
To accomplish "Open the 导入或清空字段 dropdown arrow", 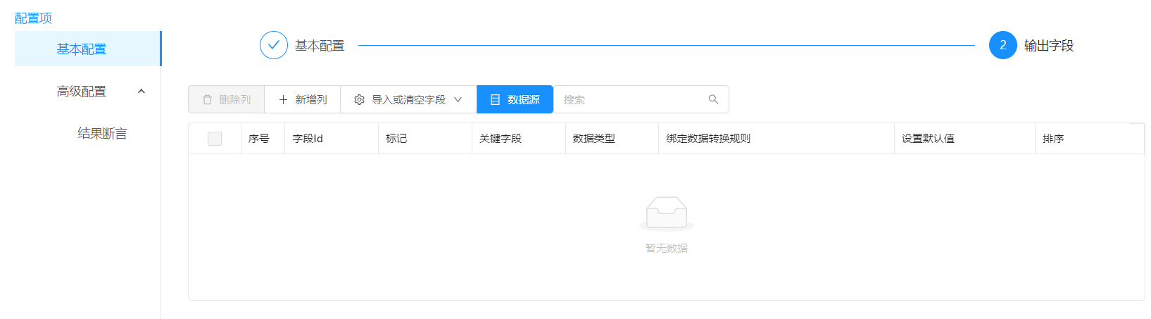I will click(458, 100).
